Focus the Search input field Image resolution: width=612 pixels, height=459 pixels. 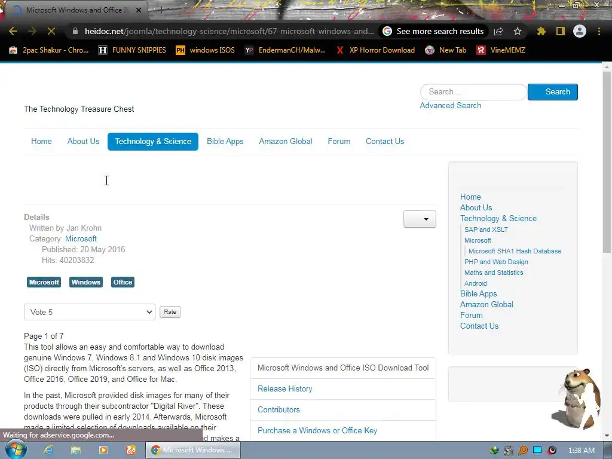473,91
